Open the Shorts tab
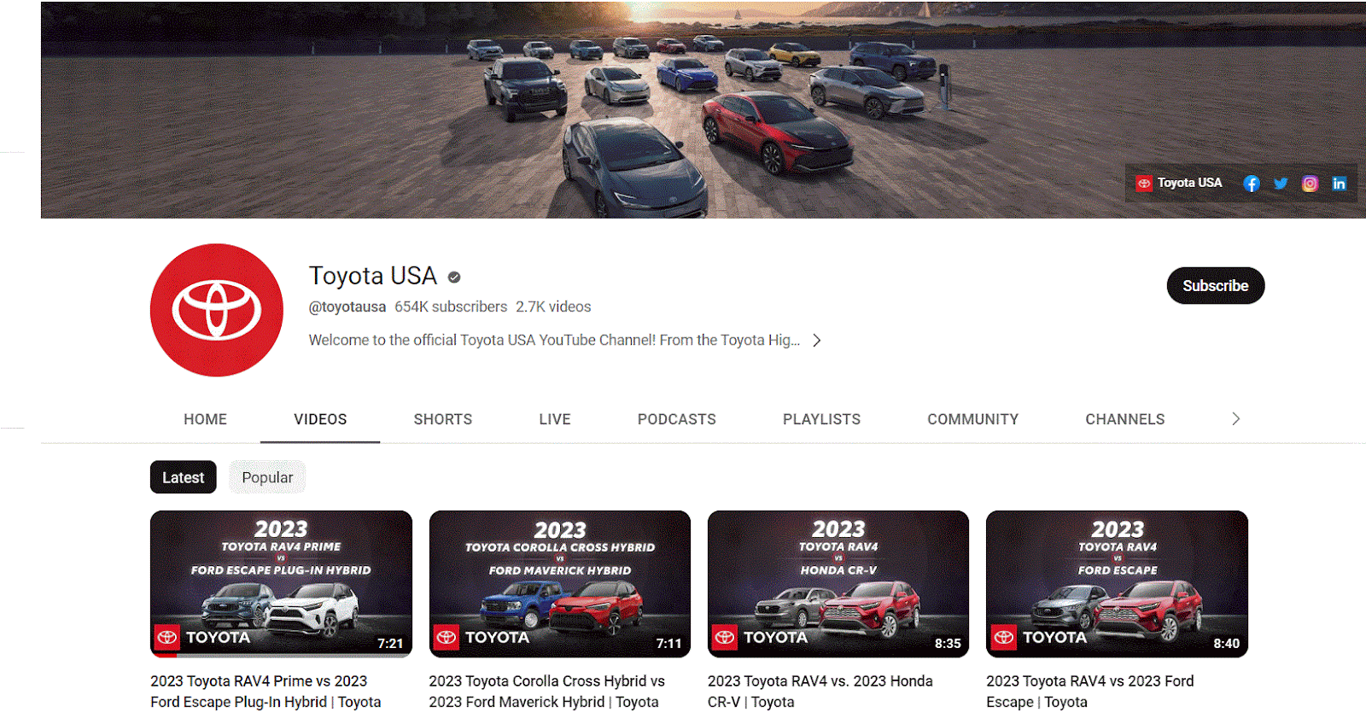 coord(442,419)
